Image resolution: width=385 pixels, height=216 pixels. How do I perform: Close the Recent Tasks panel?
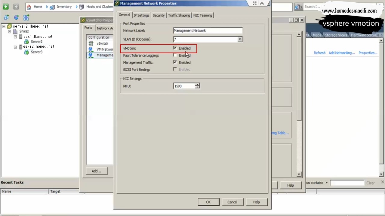tap(383, 182)
